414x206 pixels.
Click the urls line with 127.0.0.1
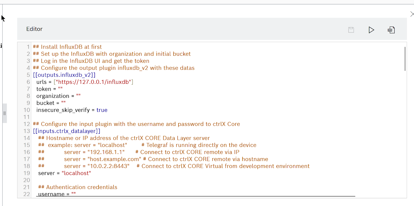point(85,82)
